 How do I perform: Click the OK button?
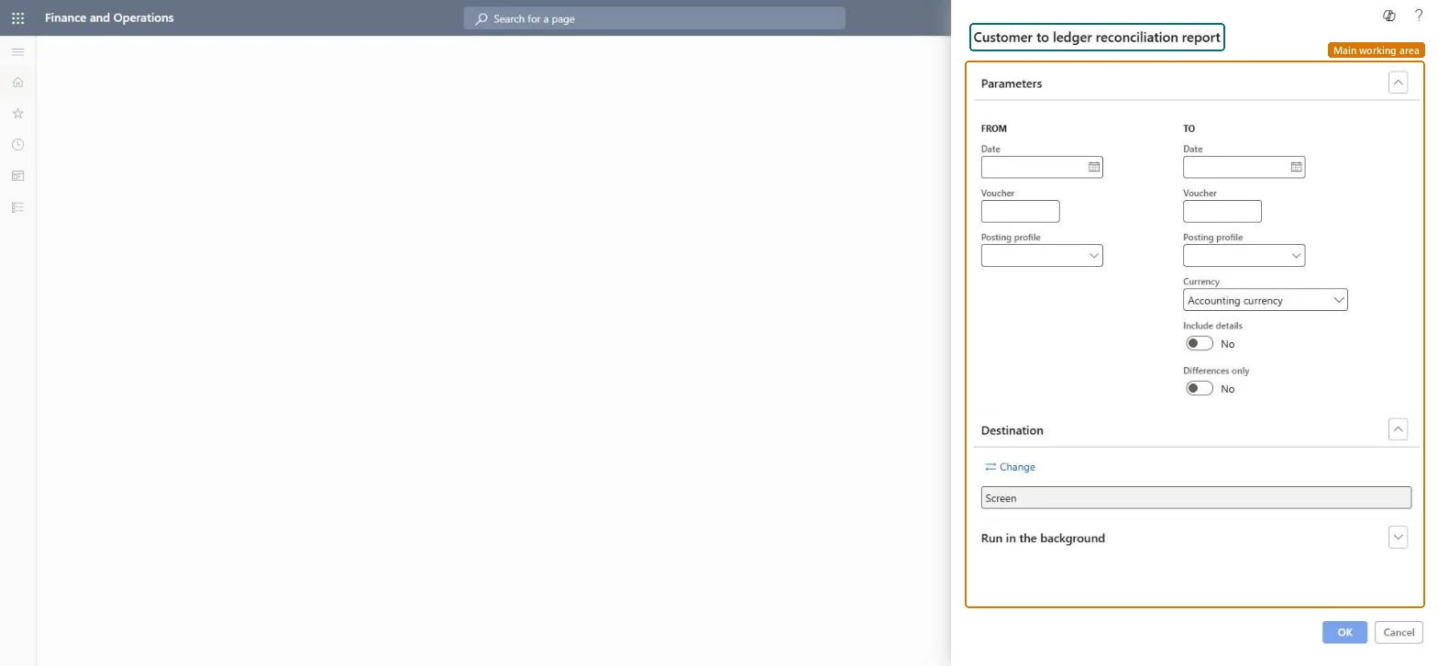pyautogui.click(x=1344, y=632)
